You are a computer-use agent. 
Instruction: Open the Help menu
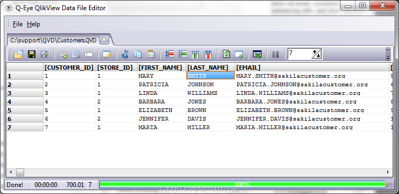click(x=34, y=24)
